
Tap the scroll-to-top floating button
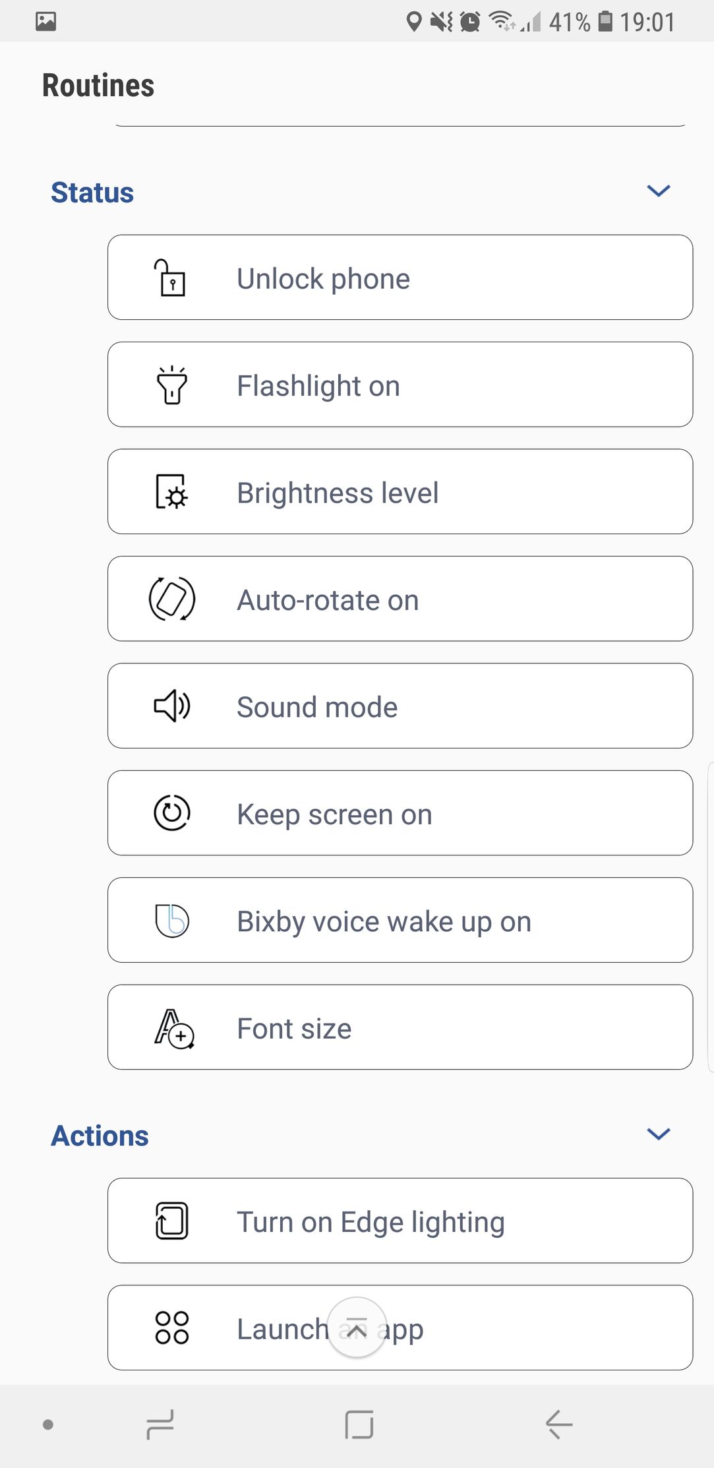click(357, 1328)
